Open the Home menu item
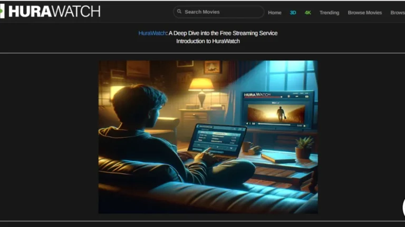The height and width of the screenshot is (227, 405). point(275,13)
